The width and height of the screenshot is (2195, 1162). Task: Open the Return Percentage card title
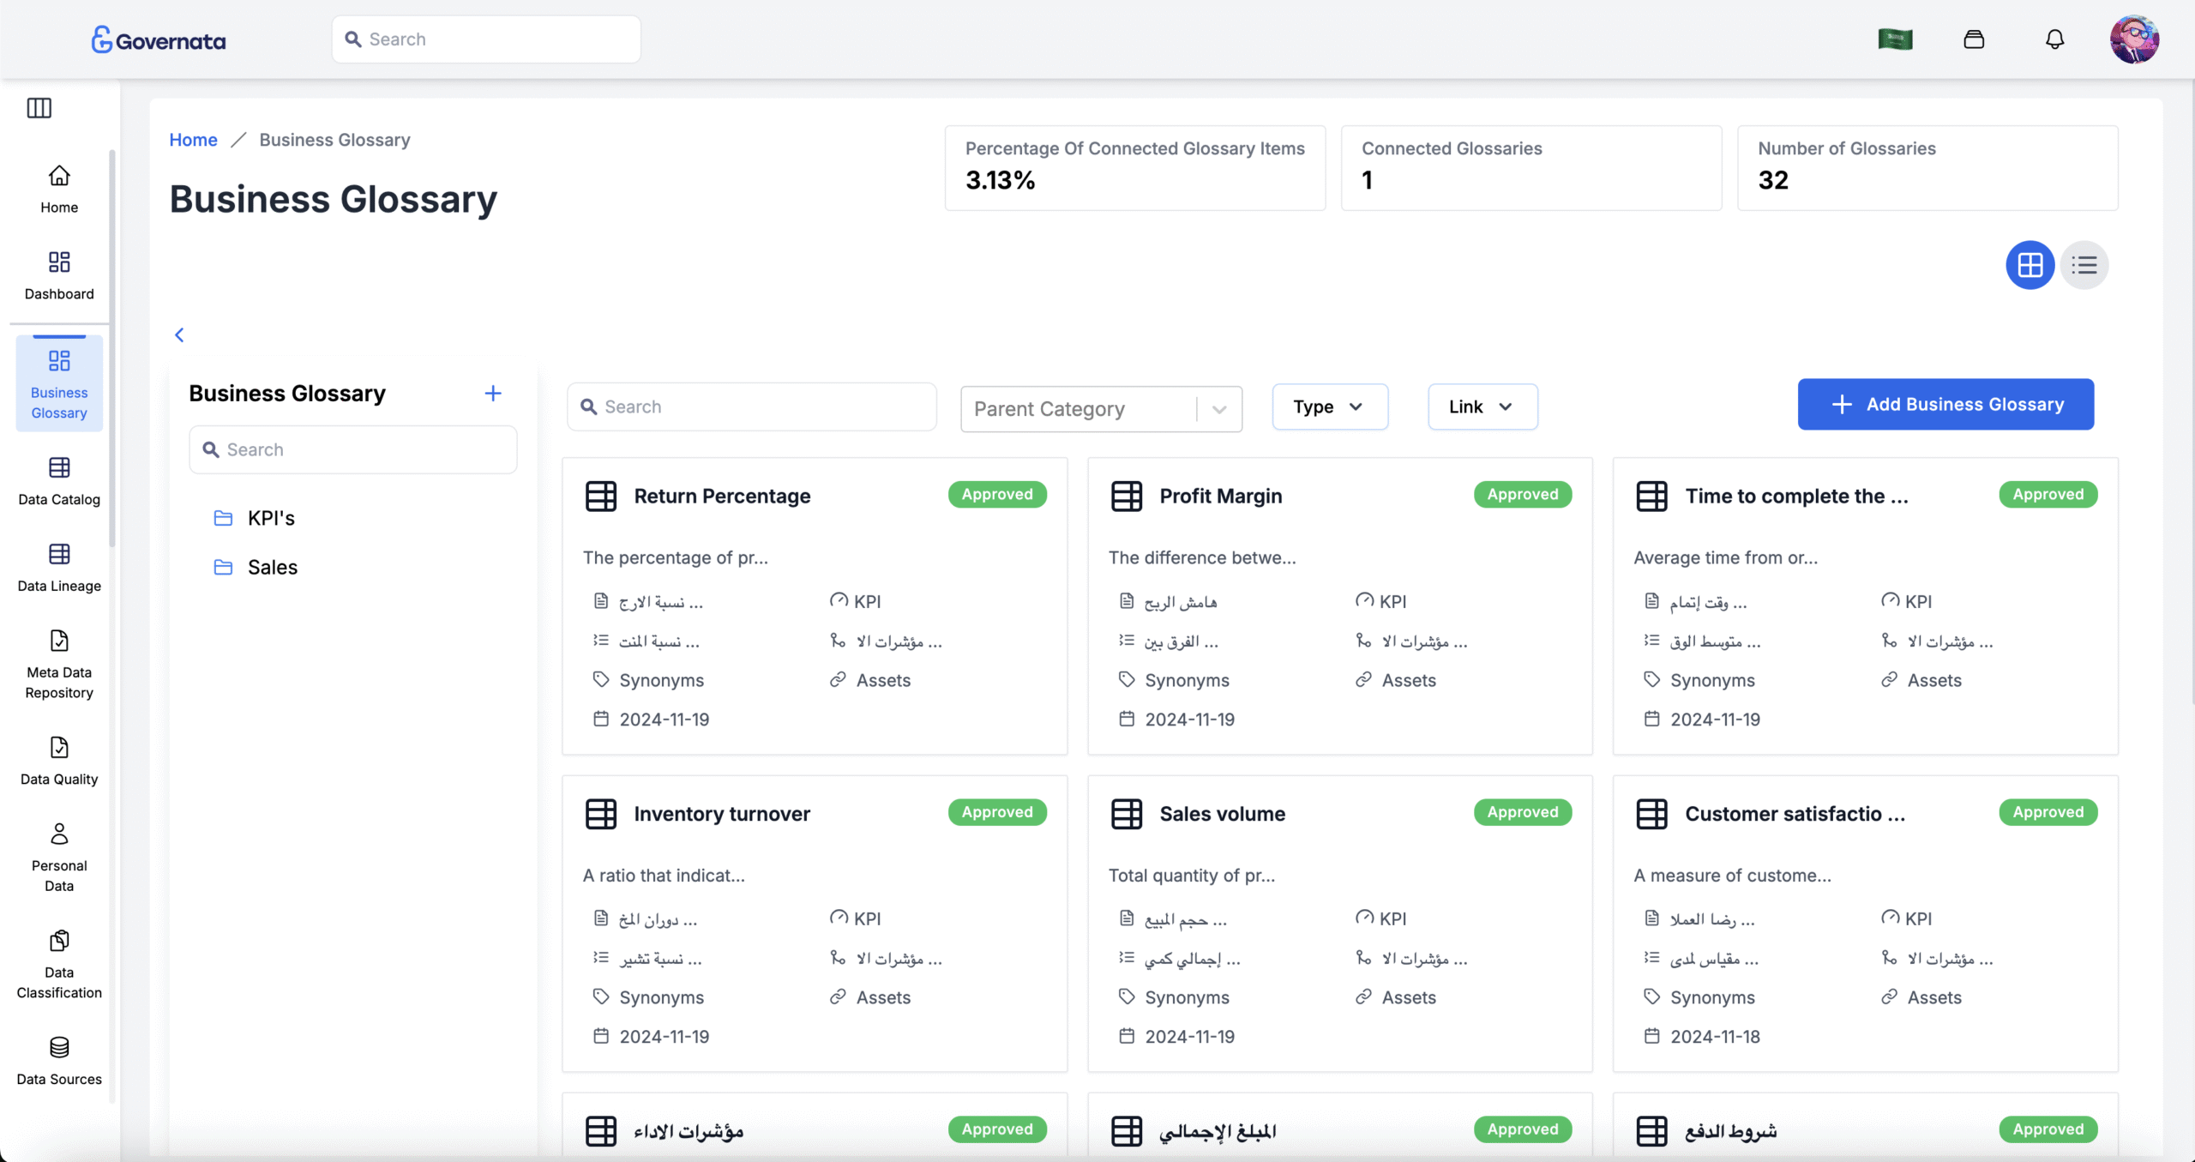(x=722, y=496)
